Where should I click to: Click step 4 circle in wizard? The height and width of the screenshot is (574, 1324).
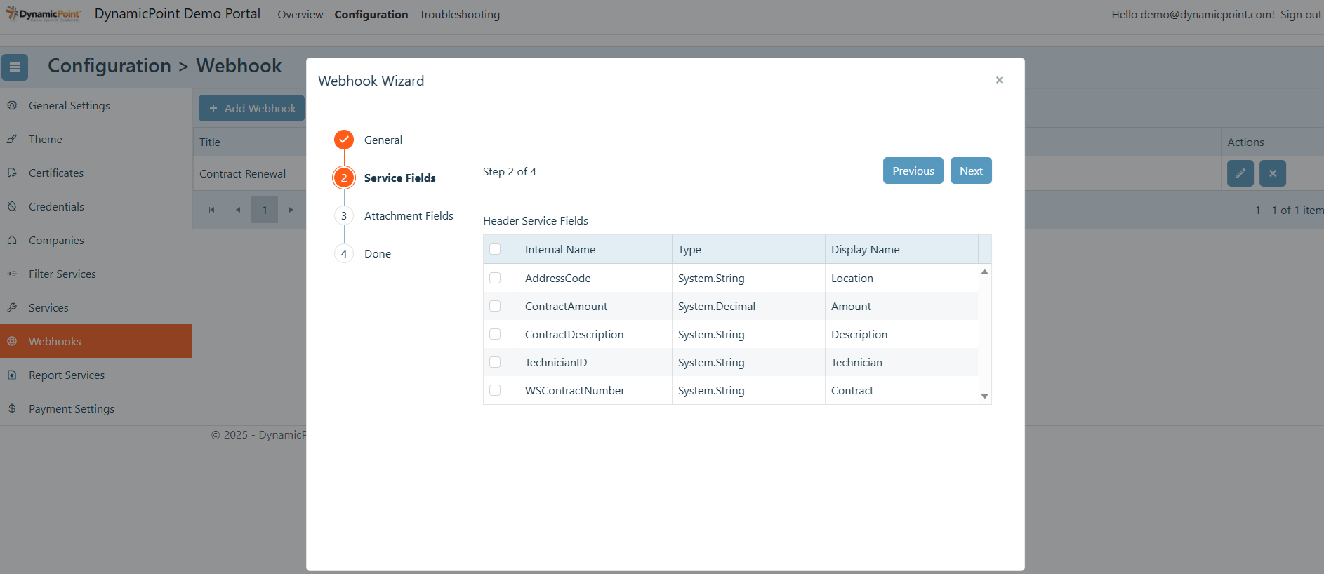pyautogui.click(x=344, y=253)
